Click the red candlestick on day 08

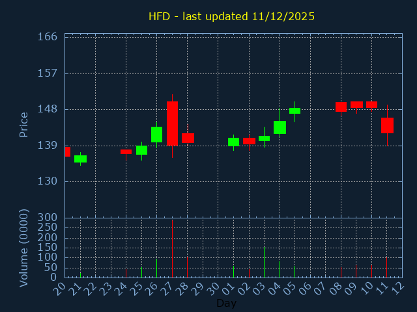coord(341,107)
